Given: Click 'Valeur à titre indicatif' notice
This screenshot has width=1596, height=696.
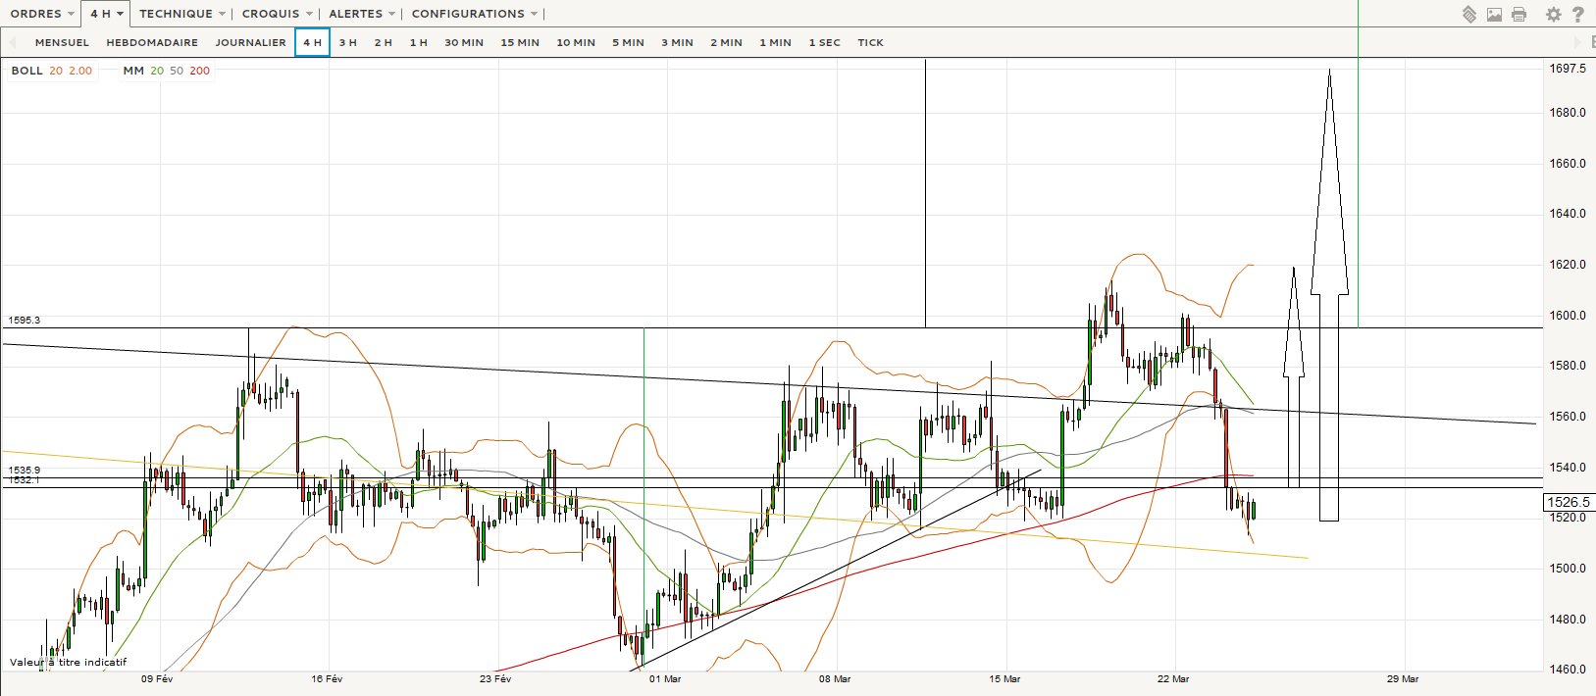Looking at the screenshot, I should [x=69, y=663].
